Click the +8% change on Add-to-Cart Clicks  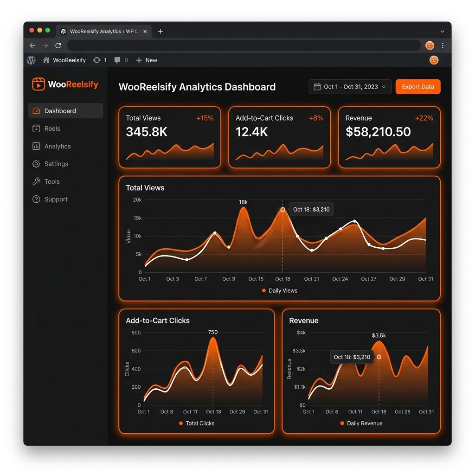[316, 118]
